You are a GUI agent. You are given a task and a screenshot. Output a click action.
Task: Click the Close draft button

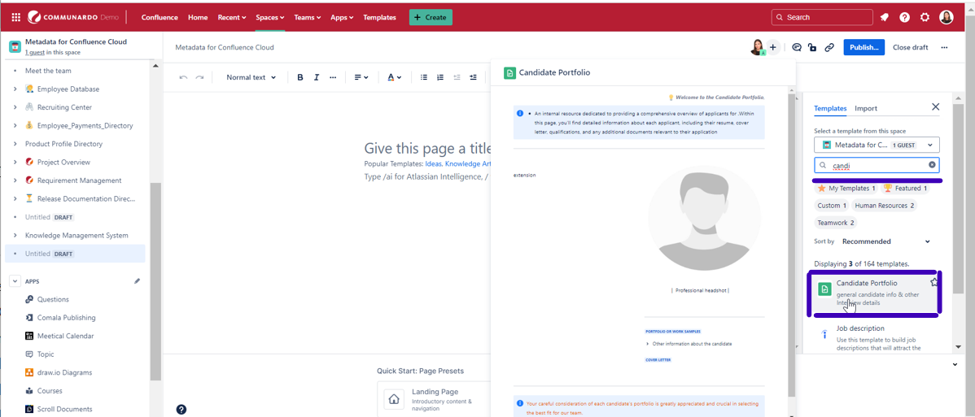pos(910,47)
